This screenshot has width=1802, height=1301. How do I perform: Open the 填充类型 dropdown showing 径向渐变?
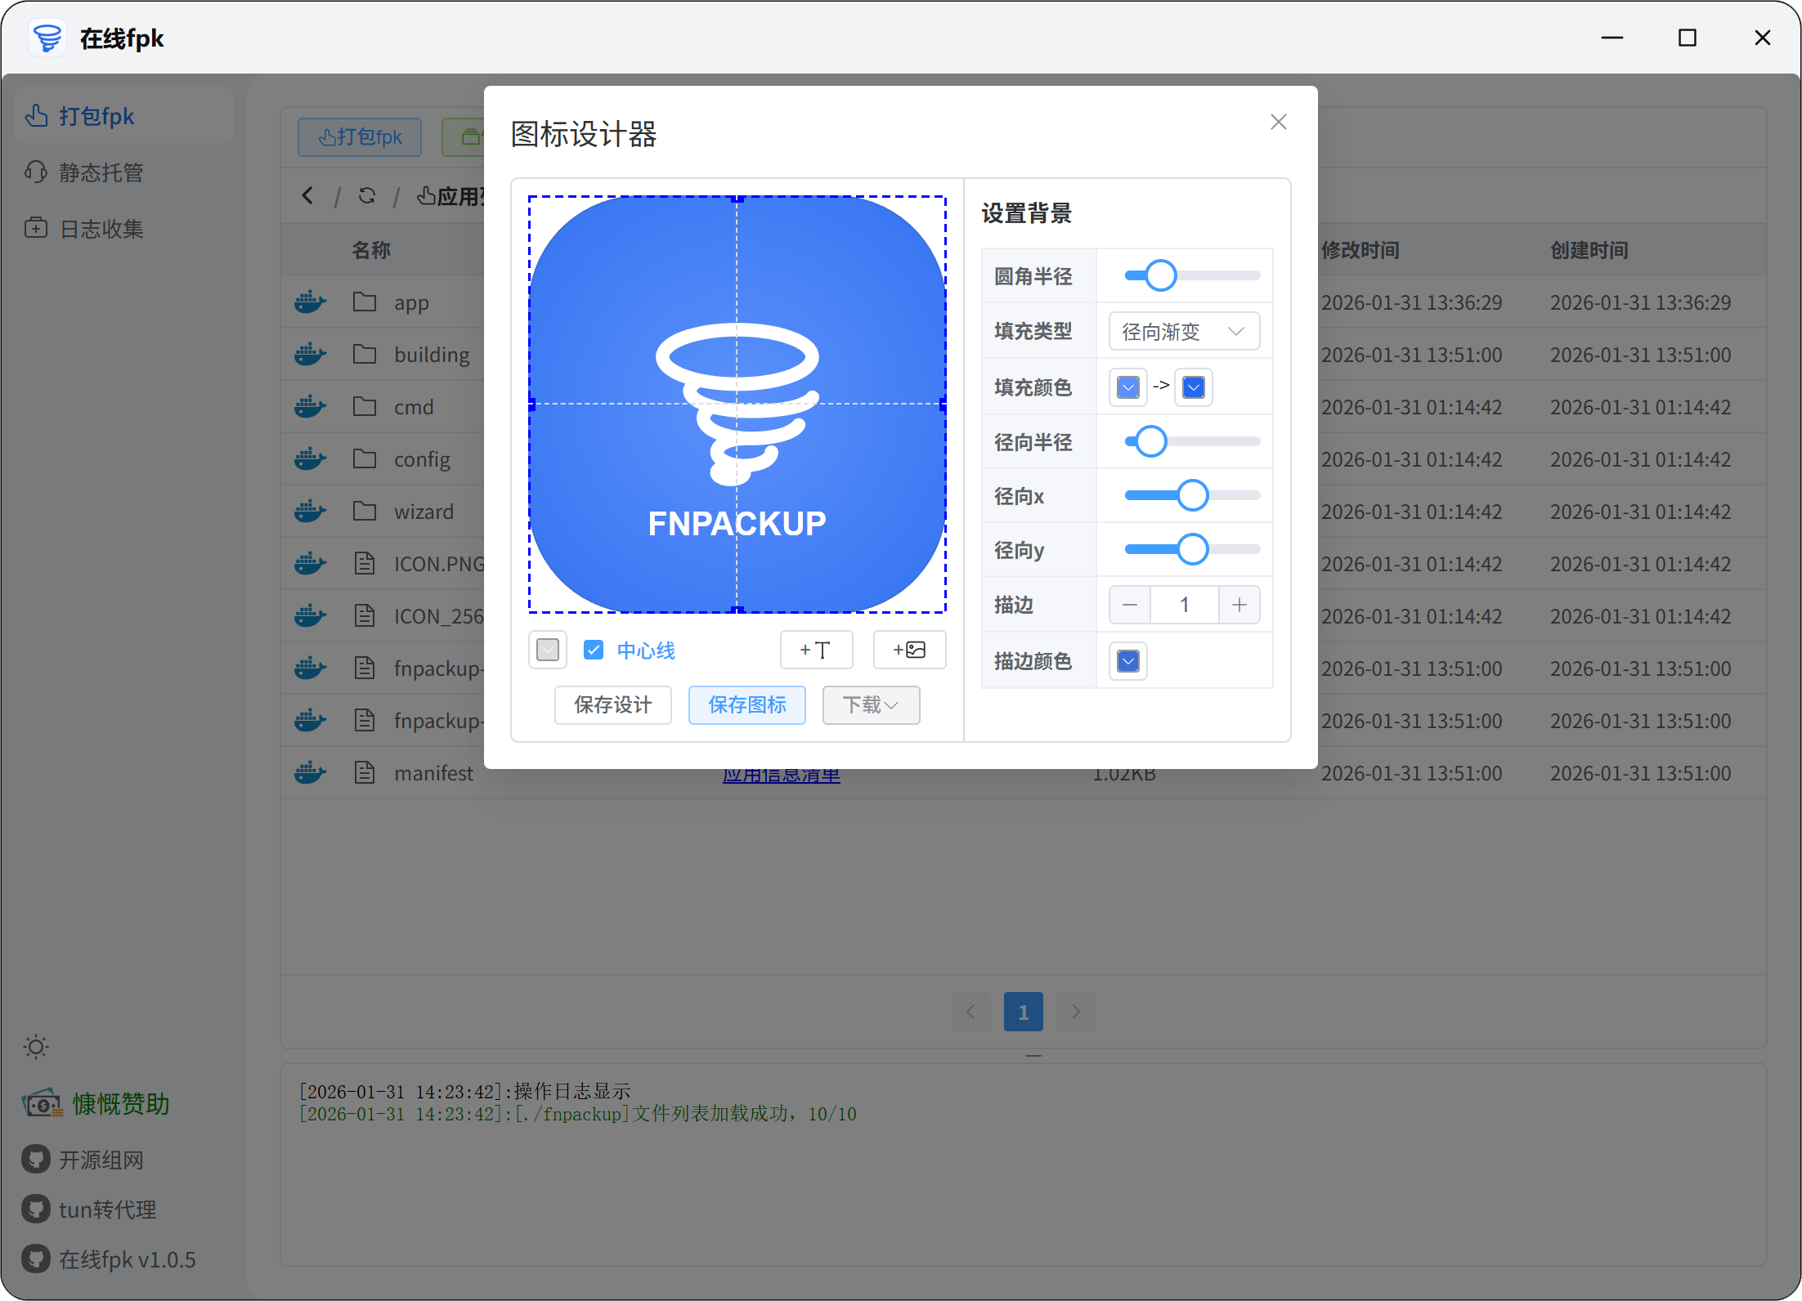tap(1183, 331)
